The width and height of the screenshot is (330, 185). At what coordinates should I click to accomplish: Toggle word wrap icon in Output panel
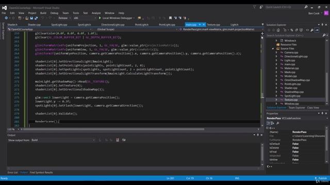(x=124, y=140)
